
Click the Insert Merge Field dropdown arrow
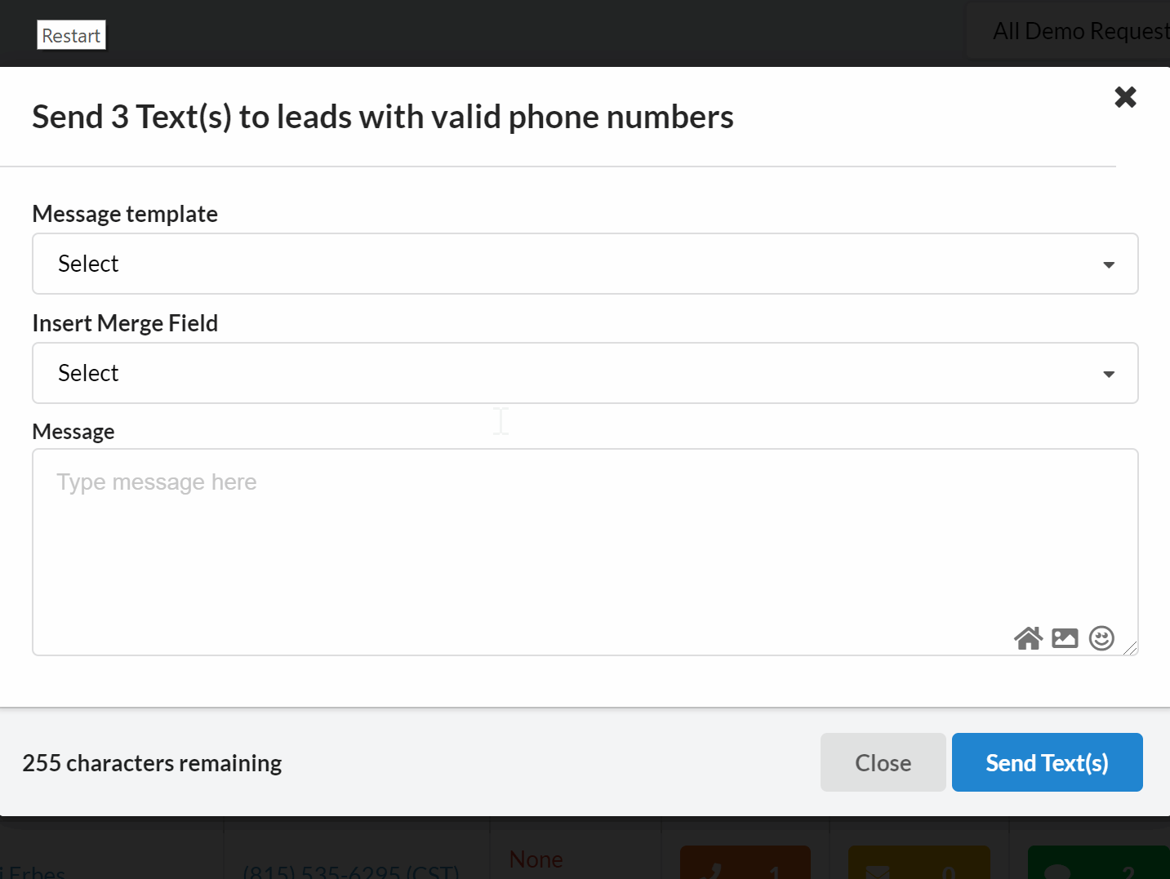pos(1108,374)
